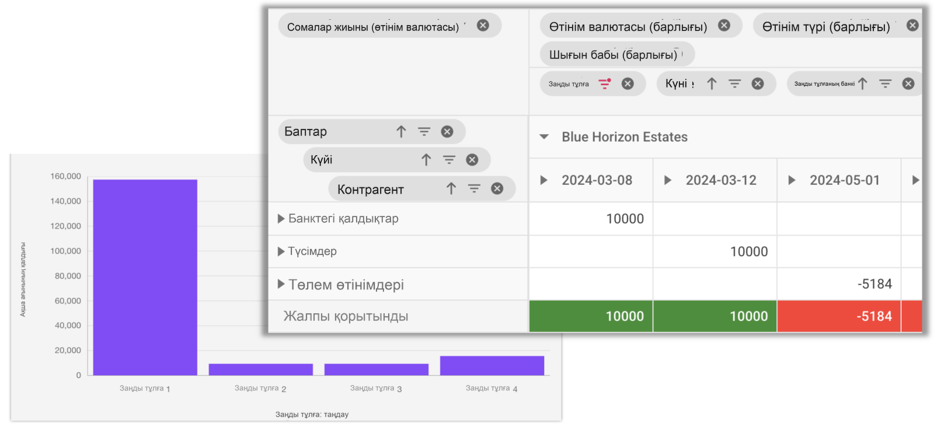Click the Жалпы қорытынды row label

click(346, 316)
